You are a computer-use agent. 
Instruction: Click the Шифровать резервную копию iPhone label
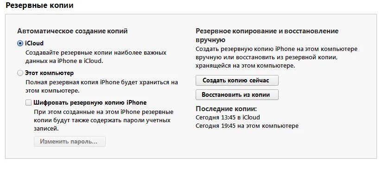90,103
